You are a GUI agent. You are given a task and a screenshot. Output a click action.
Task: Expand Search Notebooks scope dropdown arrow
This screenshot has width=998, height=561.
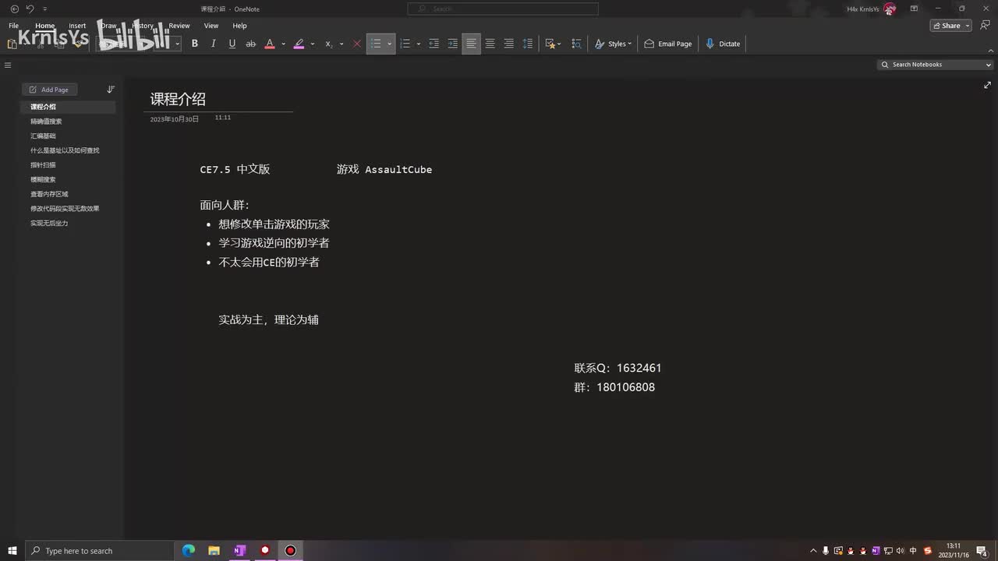(989, 65)
